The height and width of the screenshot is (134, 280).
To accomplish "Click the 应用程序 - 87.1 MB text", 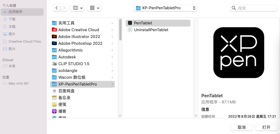I will tap(218, 102).
